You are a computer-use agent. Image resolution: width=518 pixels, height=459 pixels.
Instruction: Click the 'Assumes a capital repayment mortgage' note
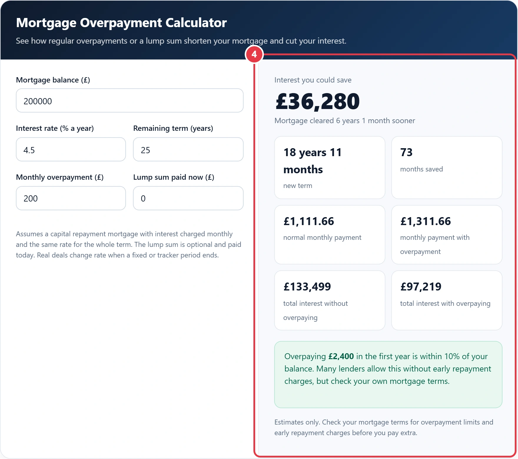point(129,245)
